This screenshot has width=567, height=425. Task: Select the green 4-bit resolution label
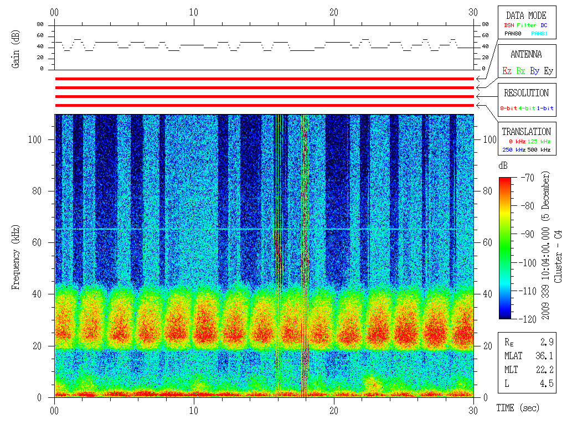pos(527,108)
